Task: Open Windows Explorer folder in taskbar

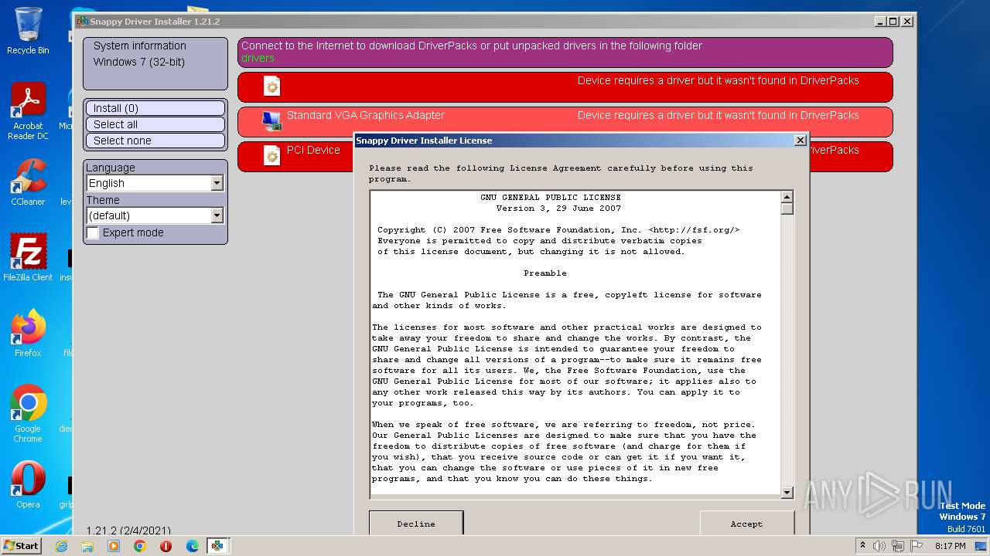Action: [x=87, y=546]
